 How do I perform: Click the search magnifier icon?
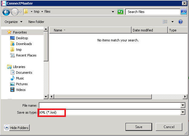click(184, 12)
